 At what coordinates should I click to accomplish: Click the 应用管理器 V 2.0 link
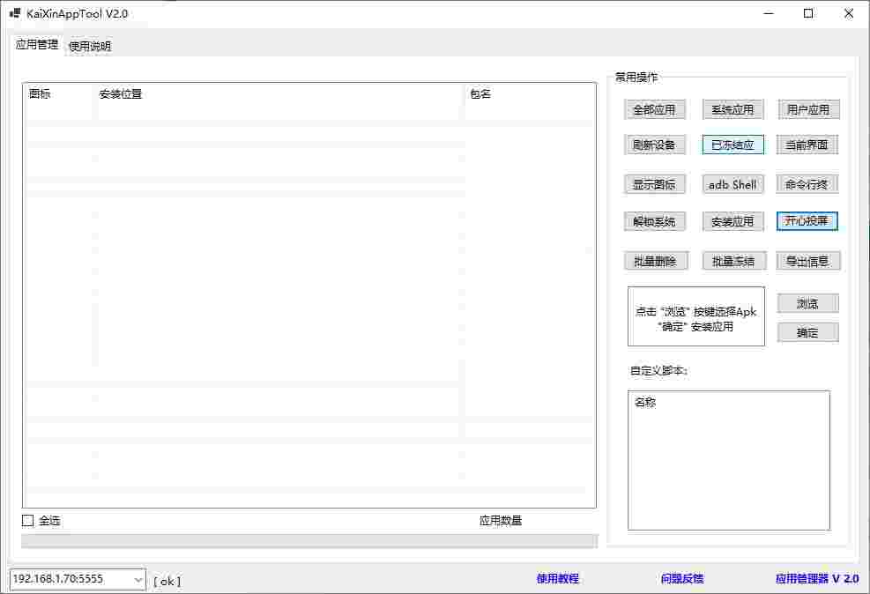click(817, 578)
